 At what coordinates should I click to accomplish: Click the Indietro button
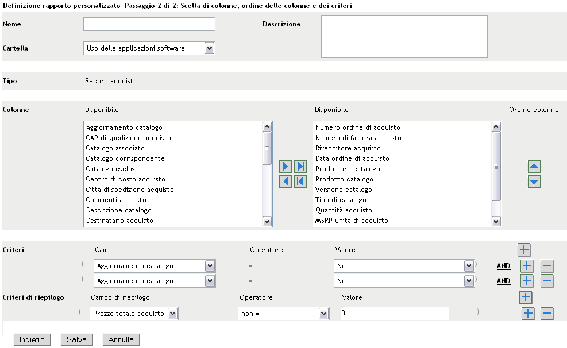click(32, 339)
